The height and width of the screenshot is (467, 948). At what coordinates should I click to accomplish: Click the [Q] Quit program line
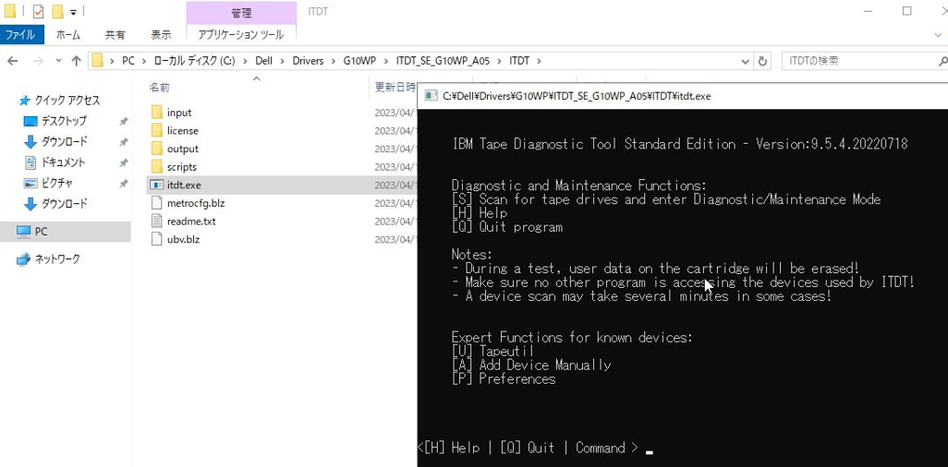point(507,227)
